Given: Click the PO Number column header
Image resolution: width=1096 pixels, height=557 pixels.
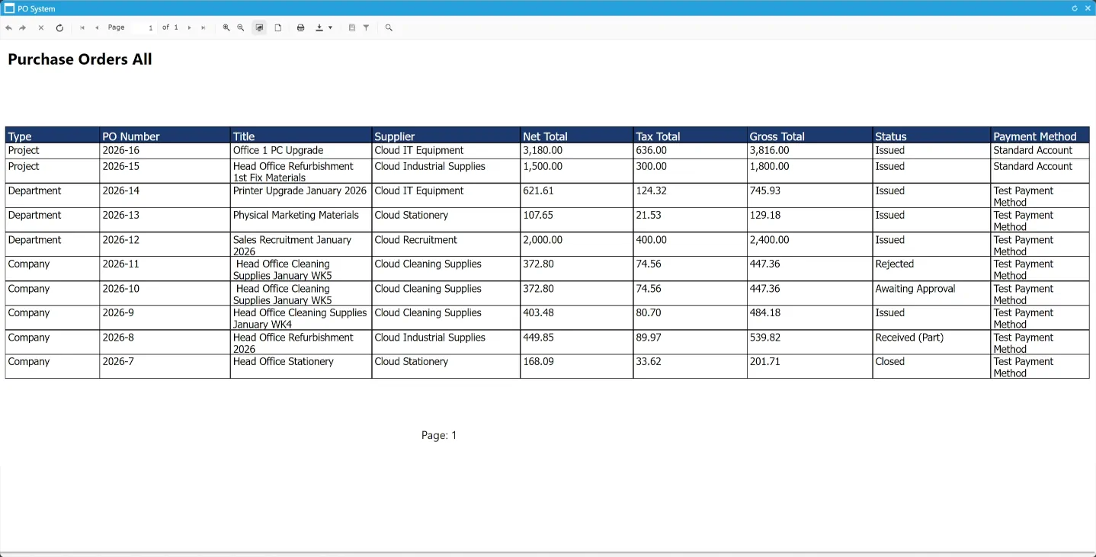Looking at the screenshot, I should 165,136.
